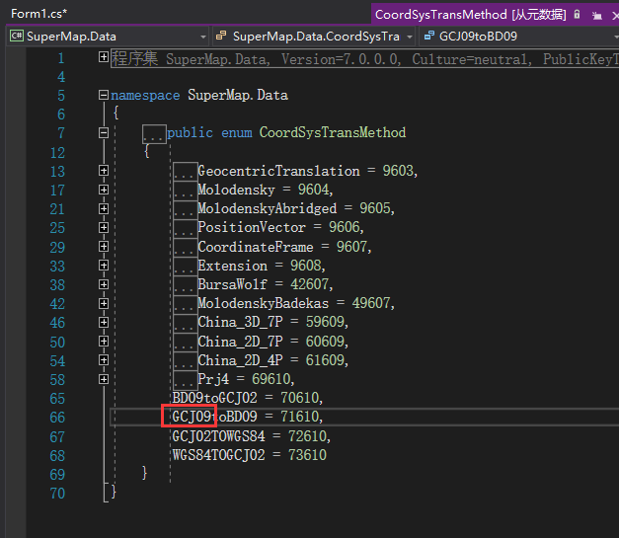Expand collapsed comment for Molodensky line 17

tap(104, 190)
